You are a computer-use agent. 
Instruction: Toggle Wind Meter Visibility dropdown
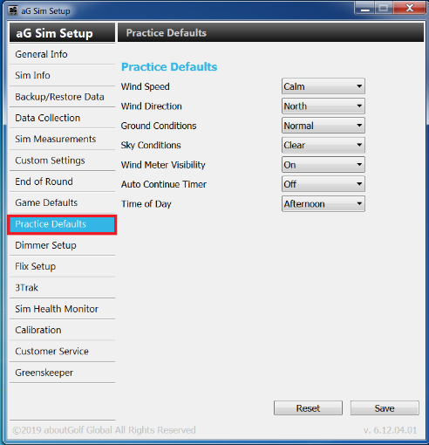pyautogui.click(x=323, y=165)
